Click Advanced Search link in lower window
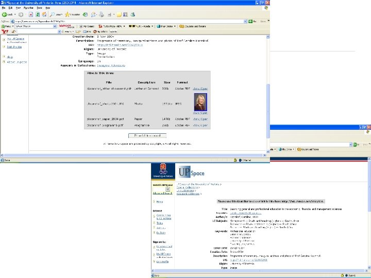Screen dimensions: 371x278 pos(162,194)
